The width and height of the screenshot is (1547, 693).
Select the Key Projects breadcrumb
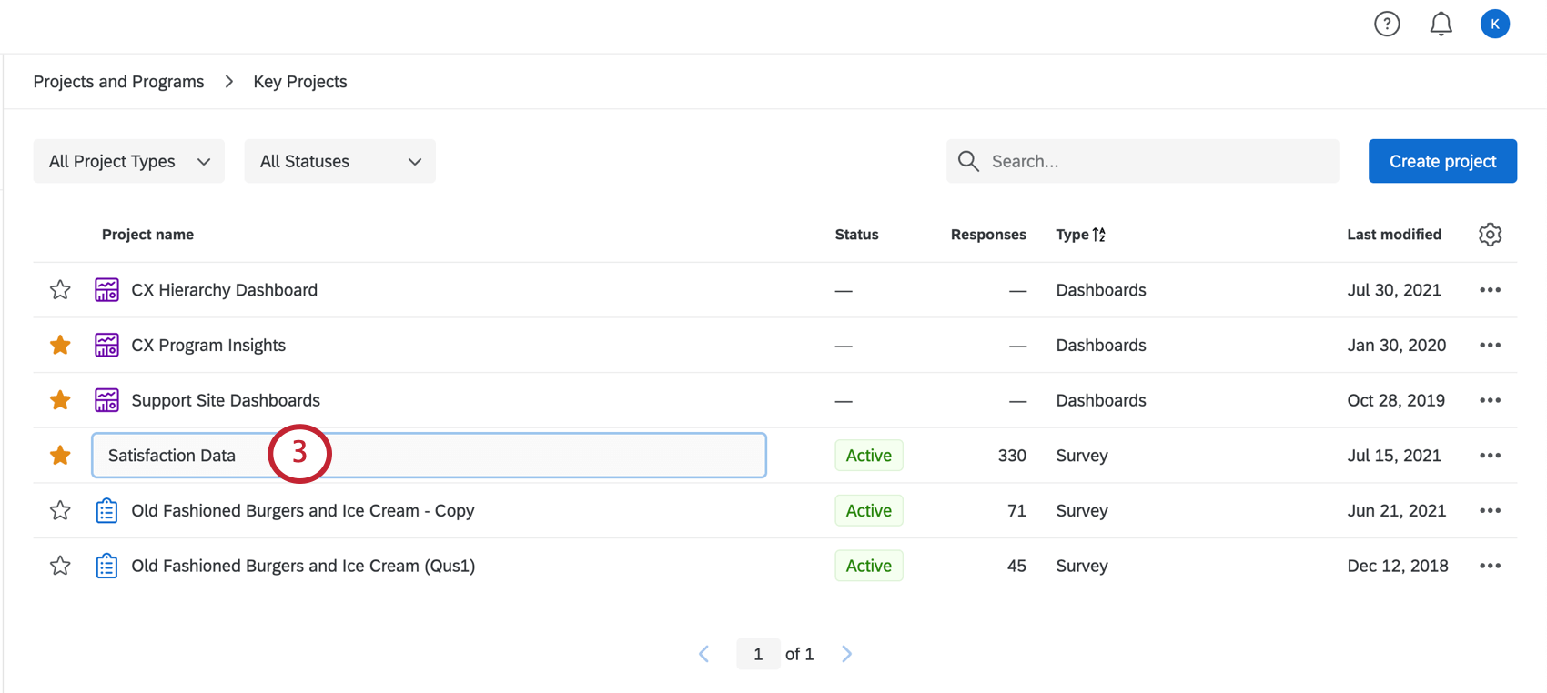300,82
